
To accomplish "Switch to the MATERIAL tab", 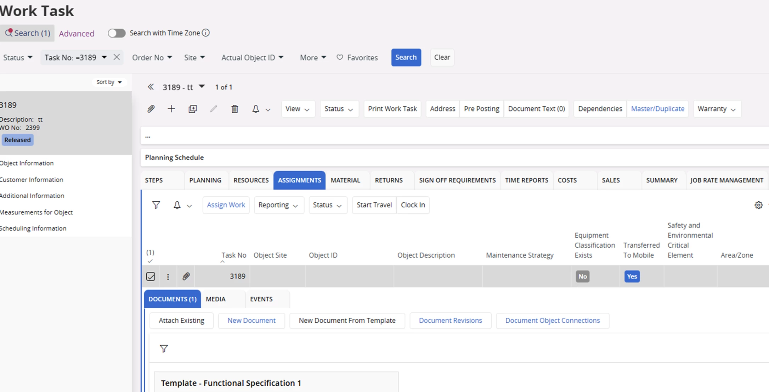I will point(345,180).
